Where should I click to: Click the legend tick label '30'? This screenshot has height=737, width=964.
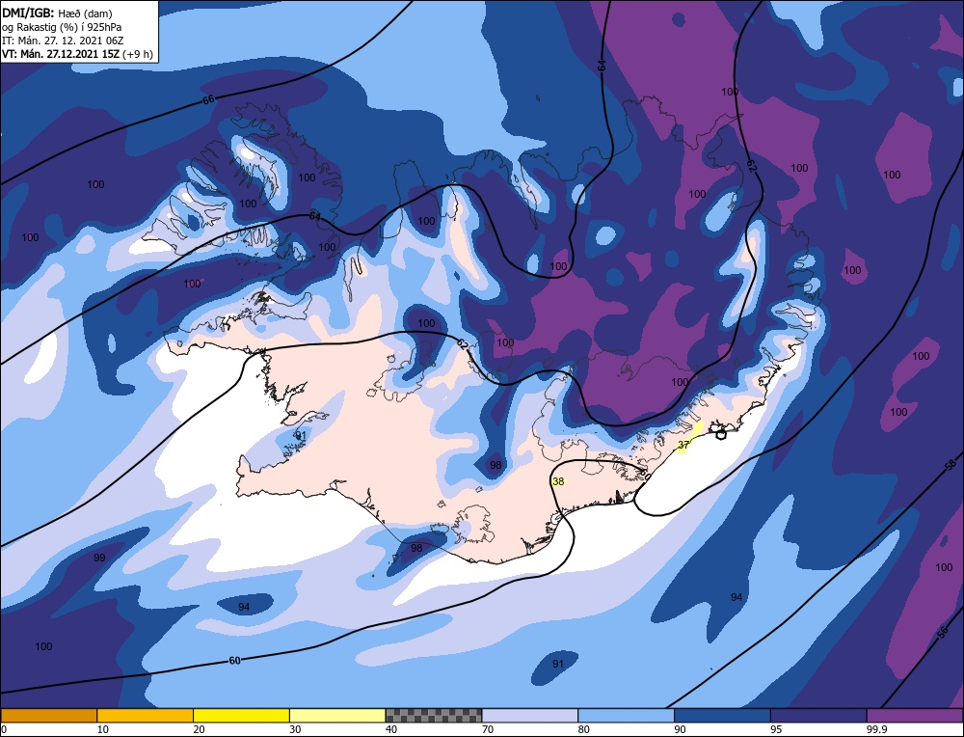[295, 729]
